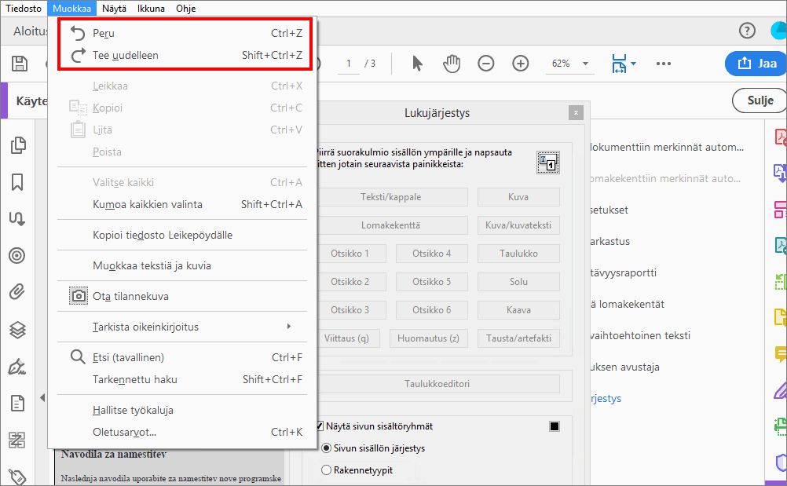The width and height of the screenshot is (787, 486).
Task: Choose Muokkaa tekstiä ja kuvia
Action: tap(183, 265)
